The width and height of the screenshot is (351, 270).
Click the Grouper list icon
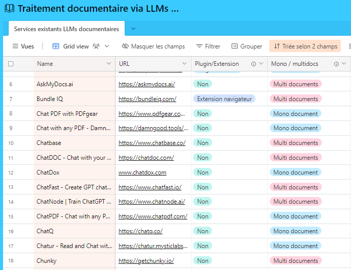[x=235, y=46]
